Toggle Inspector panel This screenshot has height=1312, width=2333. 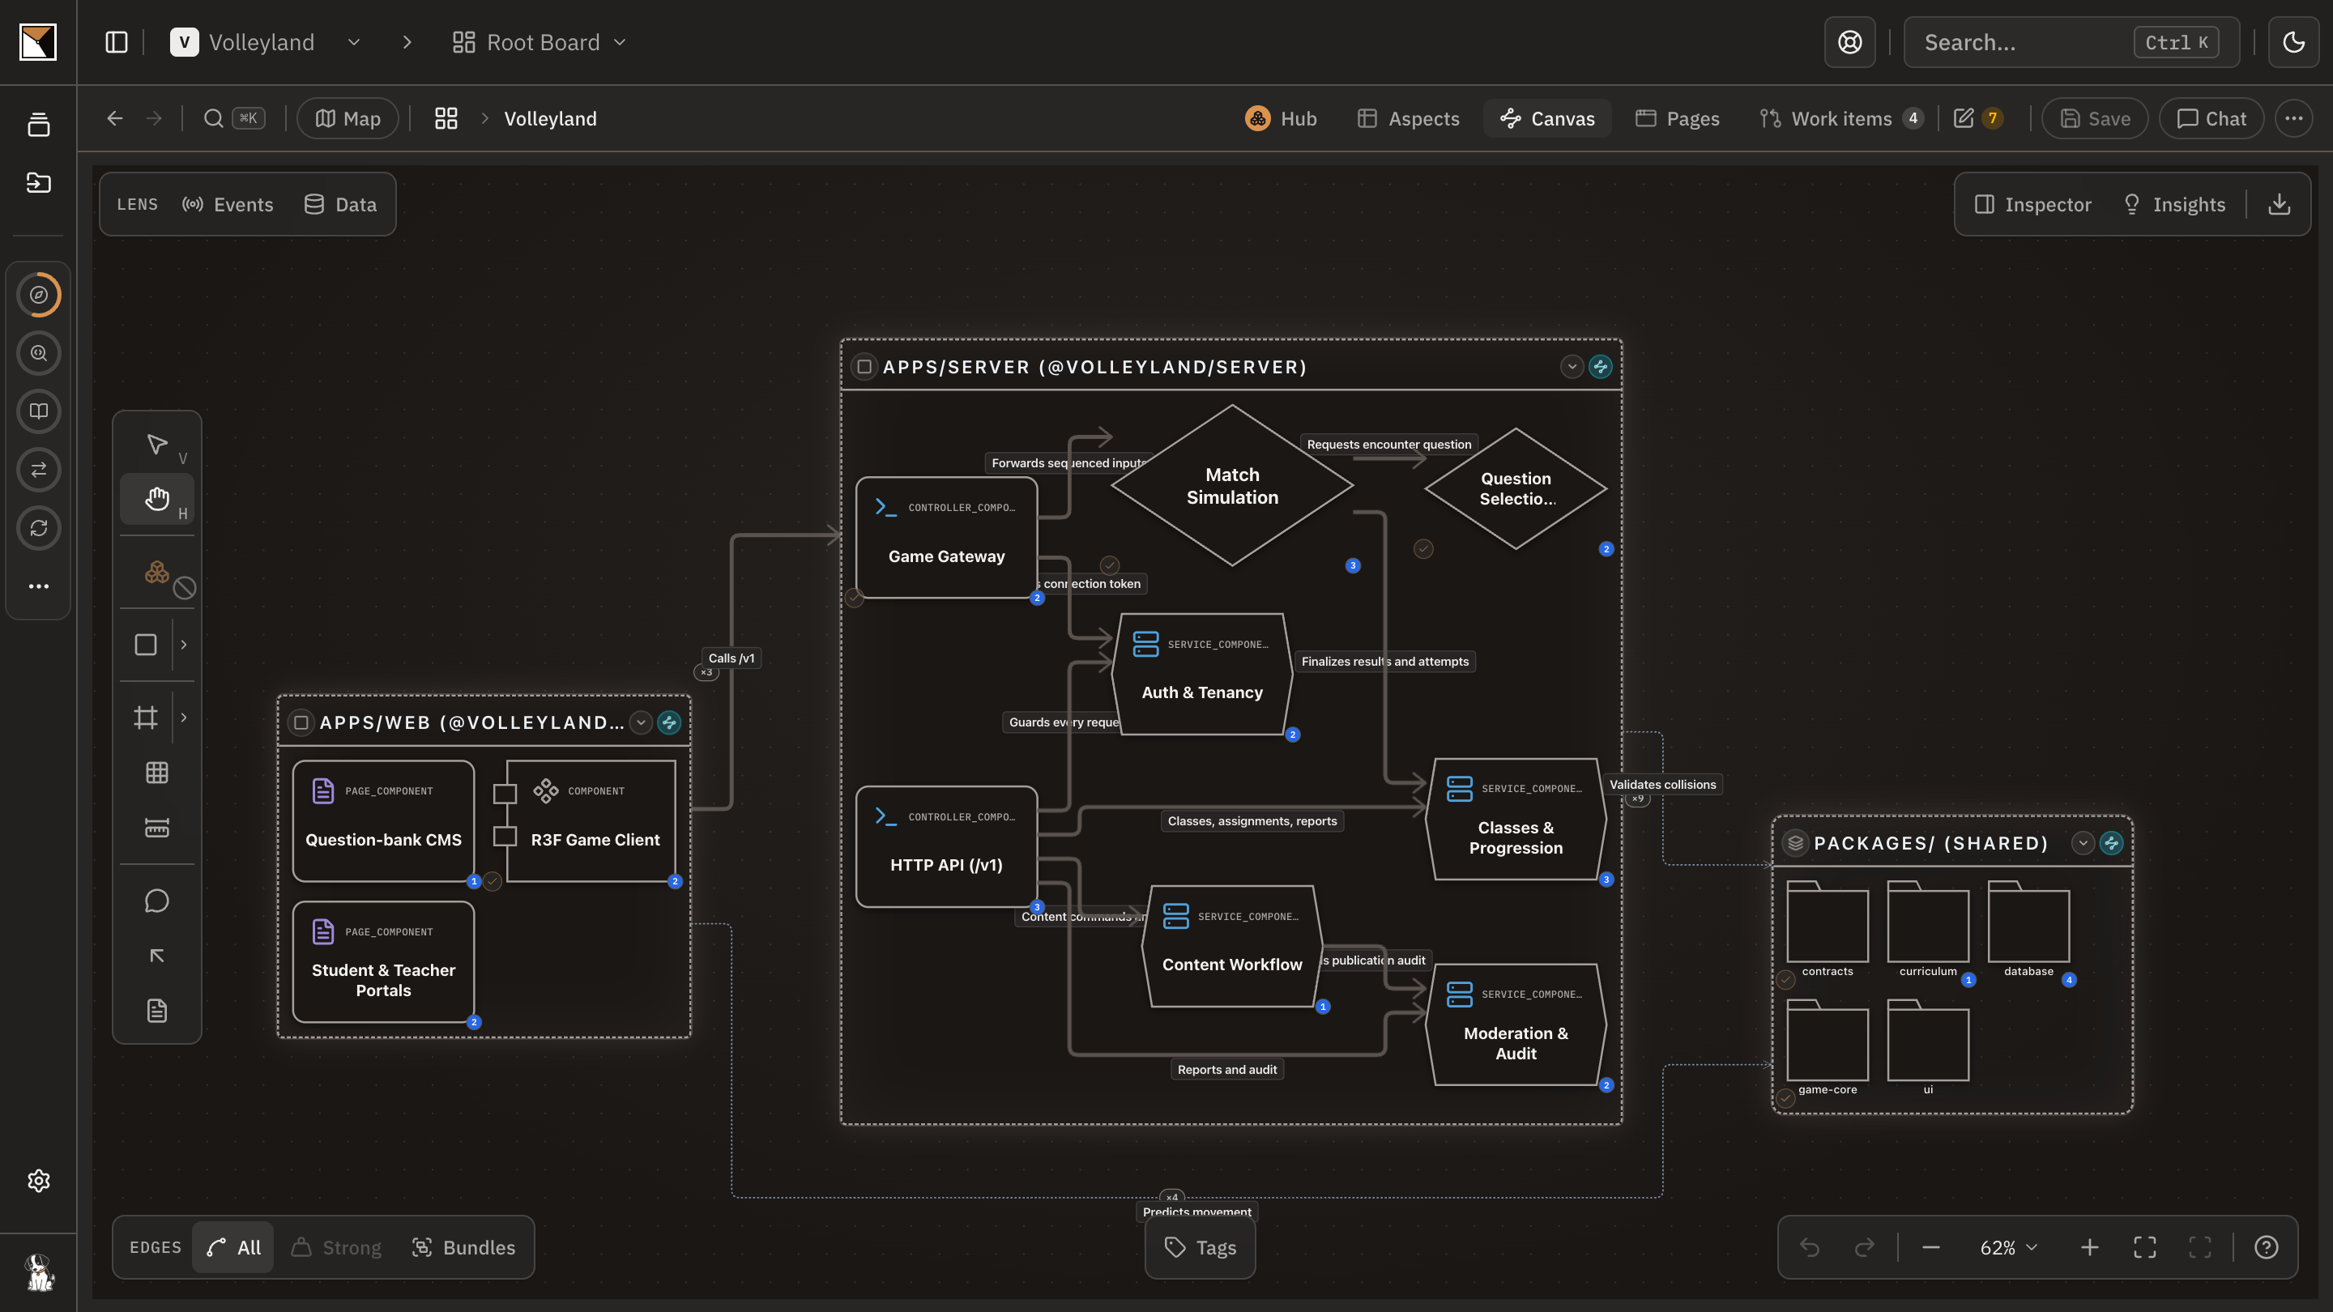[2033, 205]
